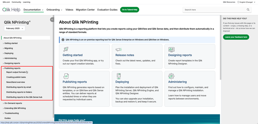Open the Documentation dropdown menu
This screenshot has height=124, width=258.
pyautogui.click(x=33, y=10)
